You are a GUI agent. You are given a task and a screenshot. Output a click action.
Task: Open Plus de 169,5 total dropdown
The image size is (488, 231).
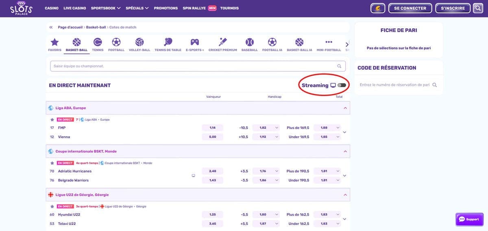[x=327, y=128]
